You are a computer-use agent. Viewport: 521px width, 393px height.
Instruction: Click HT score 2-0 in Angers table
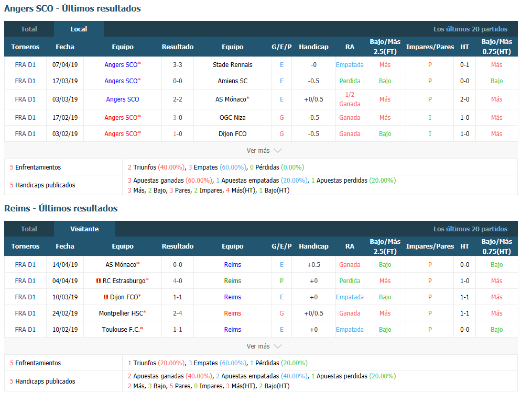click(x=464, y=99)
